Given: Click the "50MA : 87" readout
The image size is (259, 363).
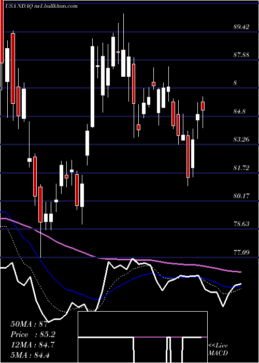Looking at the screenshot, I should 29,324.
